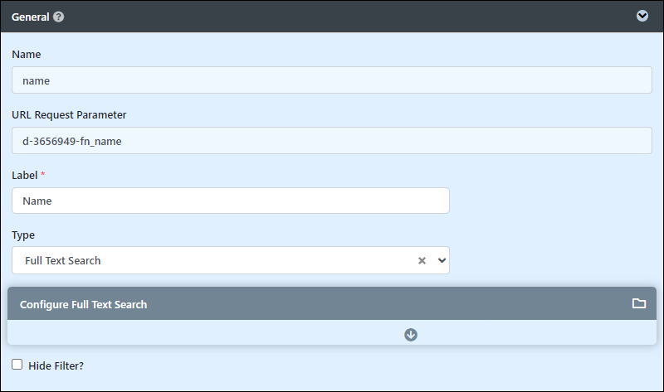664x392 pixels.
Task: Click the Configure Full Text Search header title
Action: (84, 304)
